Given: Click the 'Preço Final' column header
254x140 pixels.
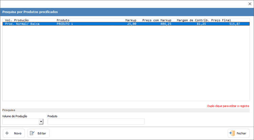Looking at the screenshot, I should [221, 20].
